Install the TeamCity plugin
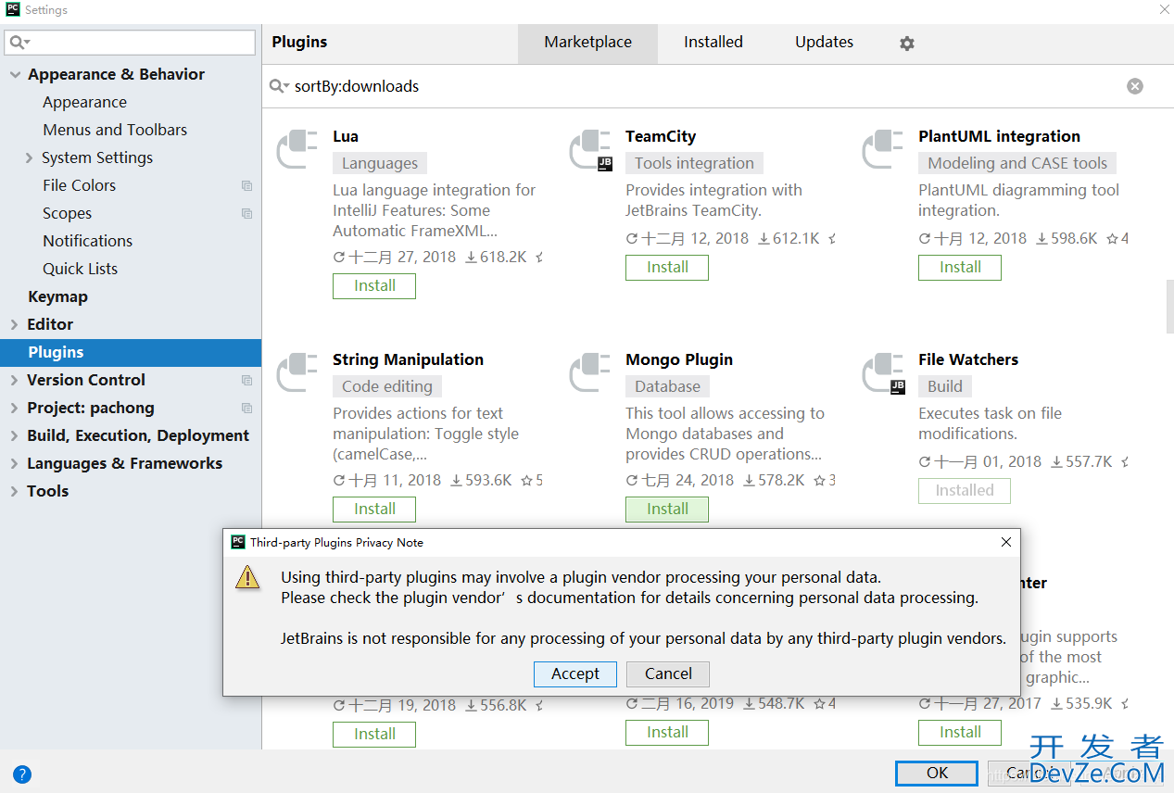 [667, 268]
